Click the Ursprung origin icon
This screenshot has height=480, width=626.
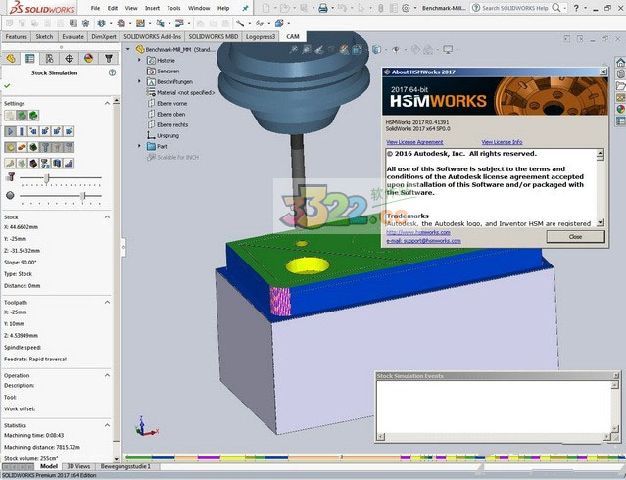point(151,135)
